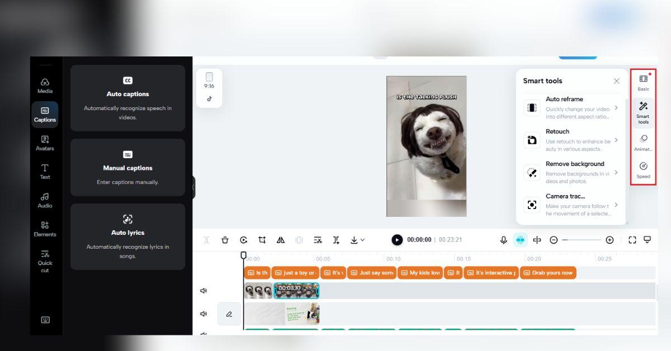
Task: Switch to the Speed tab
Action: [643, 169]
